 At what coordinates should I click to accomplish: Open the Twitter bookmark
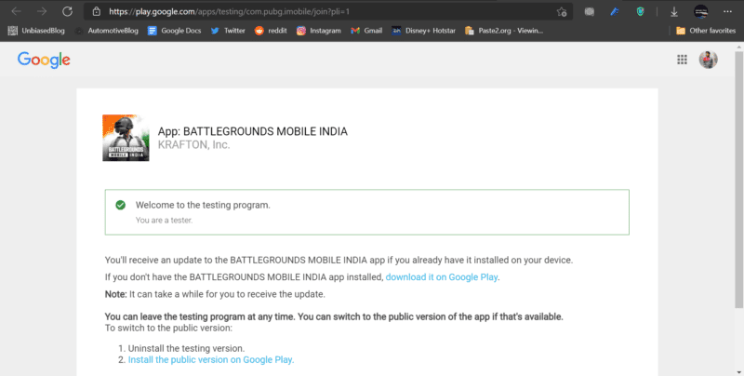click(228, 31)
